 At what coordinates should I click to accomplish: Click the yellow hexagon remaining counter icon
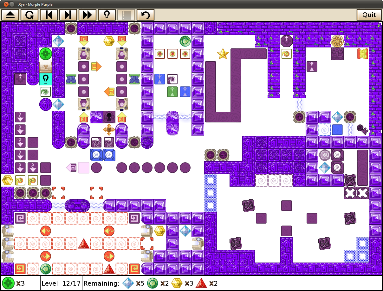[x=177, y=283]
